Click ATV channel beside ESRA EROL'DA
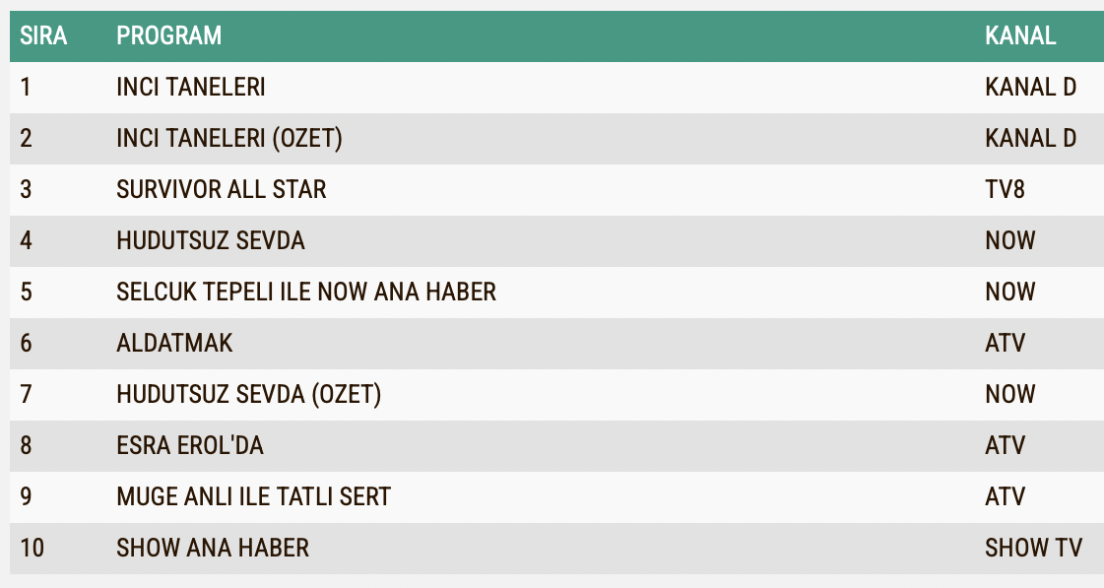This screenshot has height=588, width=1104. 1006,445
